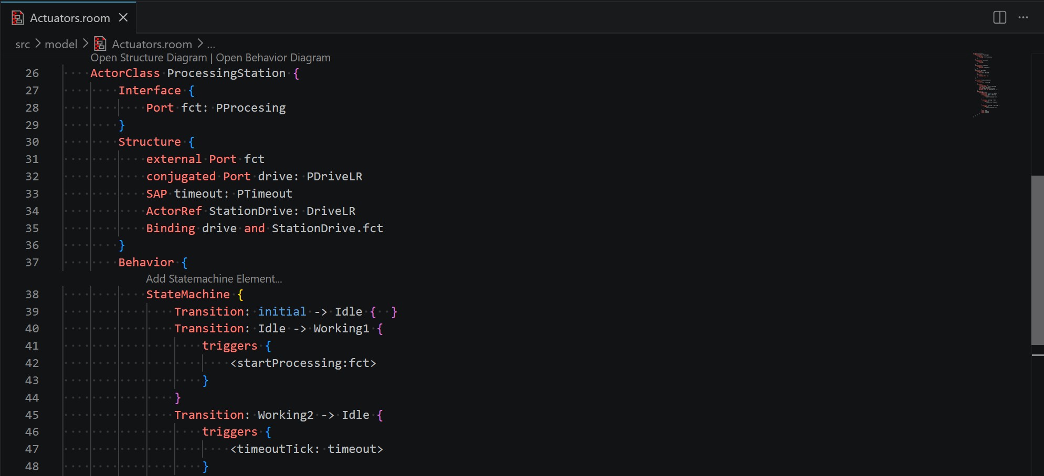
Task: Click Open Behavior Diagram code lens
Action: [x=273, y=58]
